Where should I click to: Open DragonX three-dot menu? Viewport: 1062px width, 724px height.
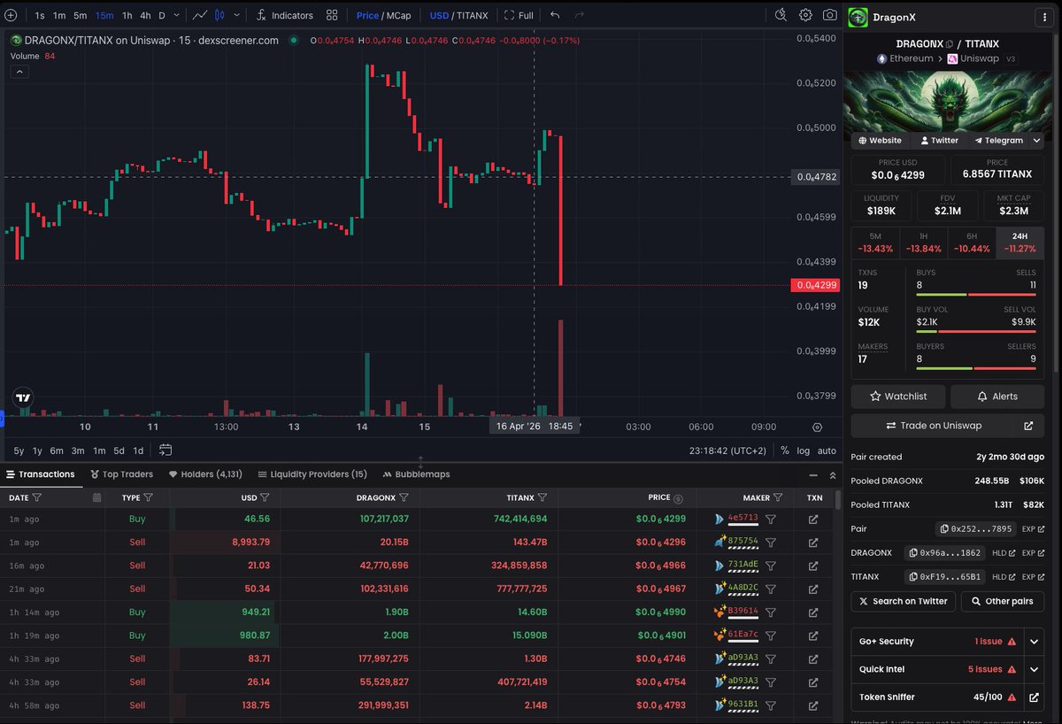pyautogui.click(x=1046, y=17)
